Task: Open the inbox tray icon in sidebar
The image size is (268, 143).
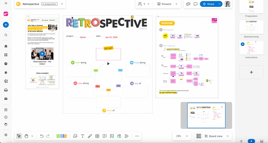Action: pyautogui.click(x=6, y=90)
